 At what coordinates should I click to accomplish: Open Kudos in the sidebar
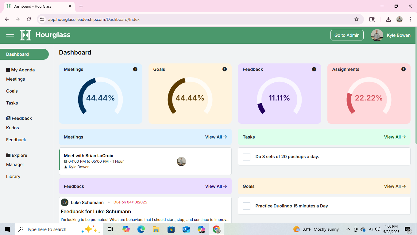pyautogui.click(x=13, y=128)
